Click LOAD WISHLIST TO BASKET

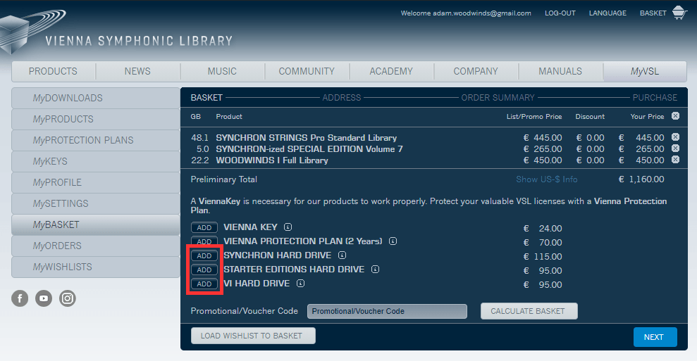click(253, 336)
